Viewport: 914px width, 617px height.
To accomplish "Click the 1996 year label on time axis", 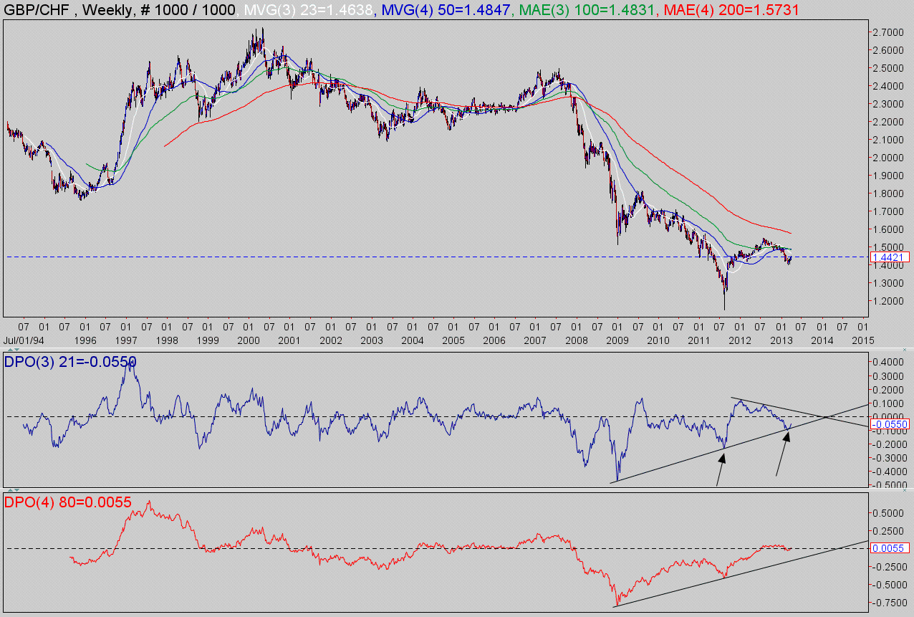I will pos(85,340).
